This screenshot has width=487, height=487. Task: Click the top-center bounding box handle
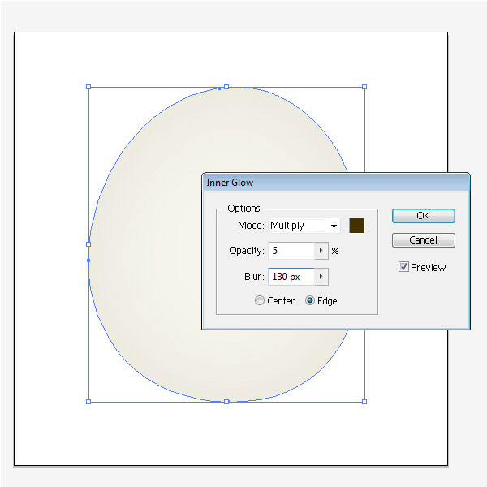pyautogui.click(x=226, y=87)
